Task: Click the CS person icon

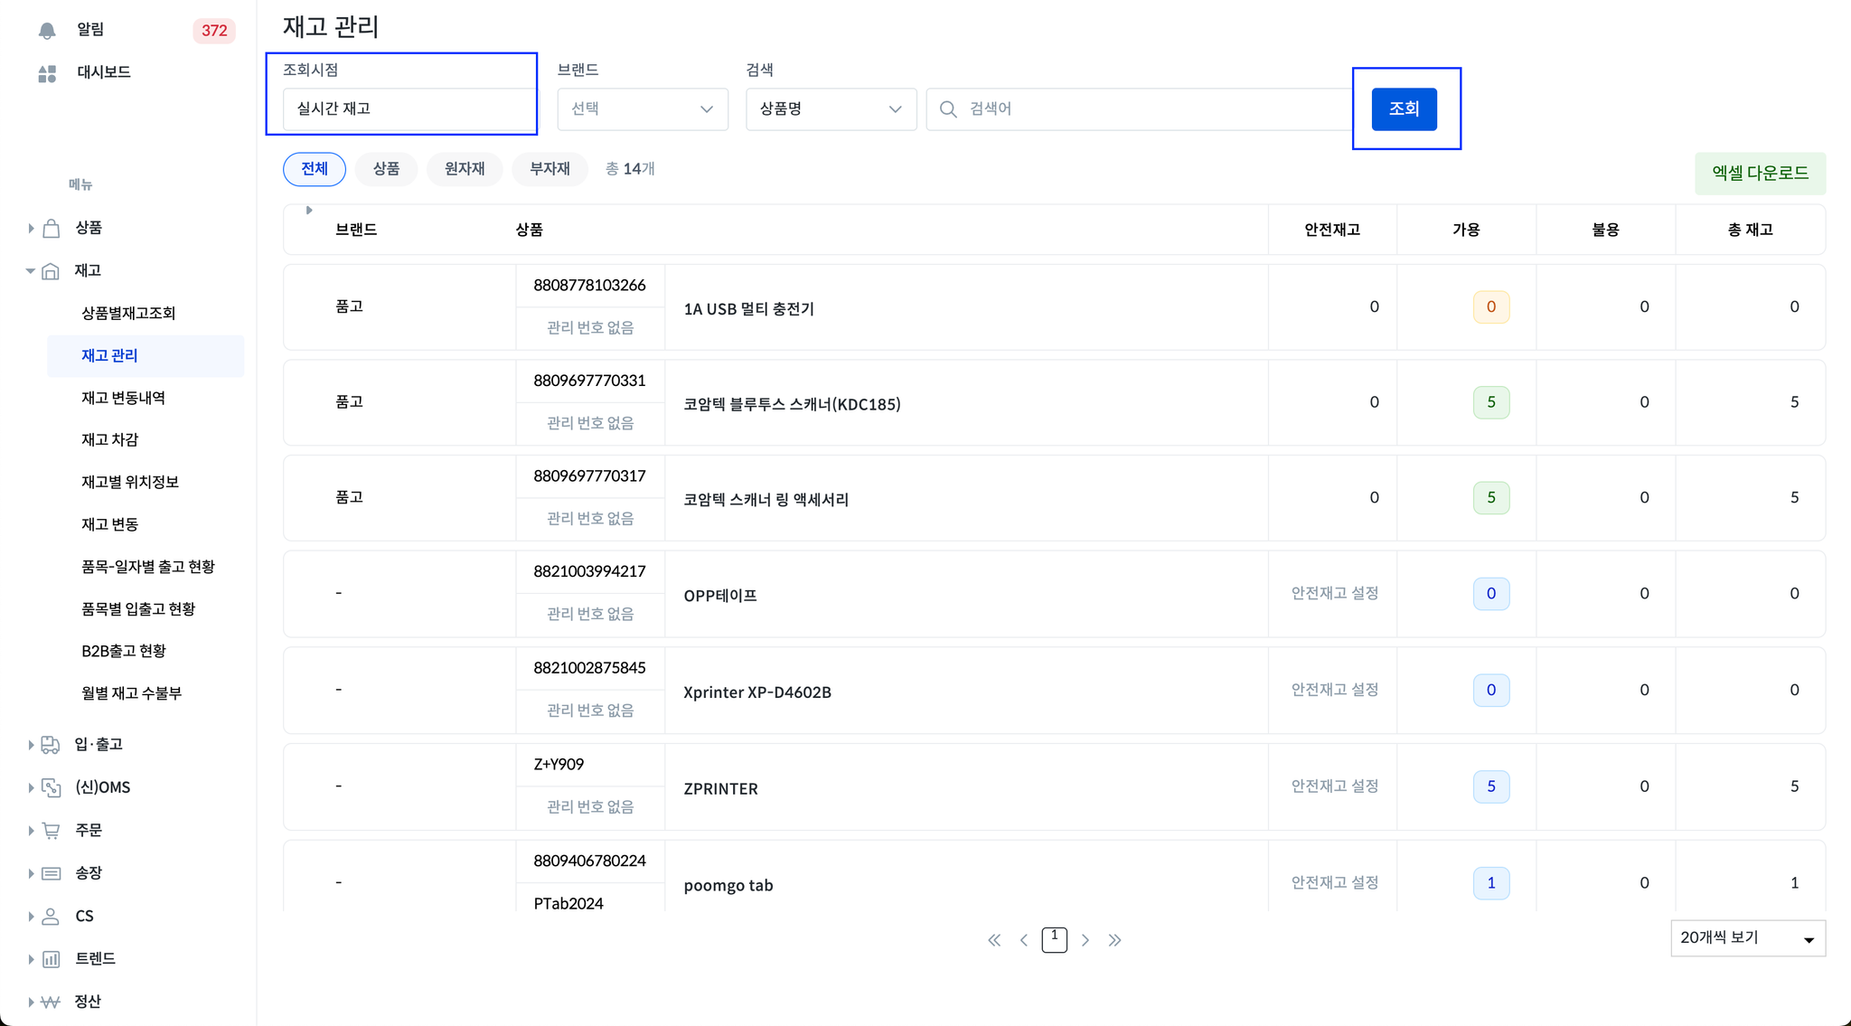Action: pos(51,916)
